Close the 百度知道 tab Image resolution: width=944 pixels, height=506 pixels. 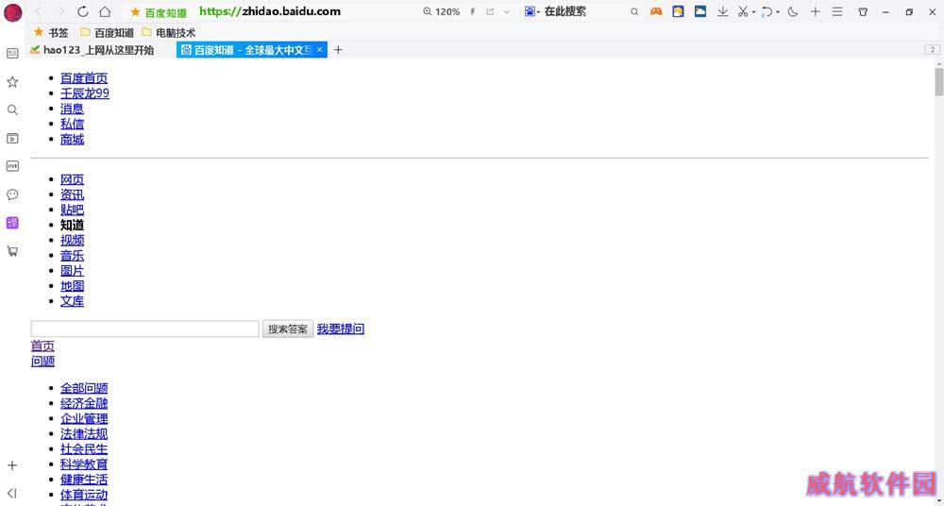pyautogui.click(x=320, y=50)
